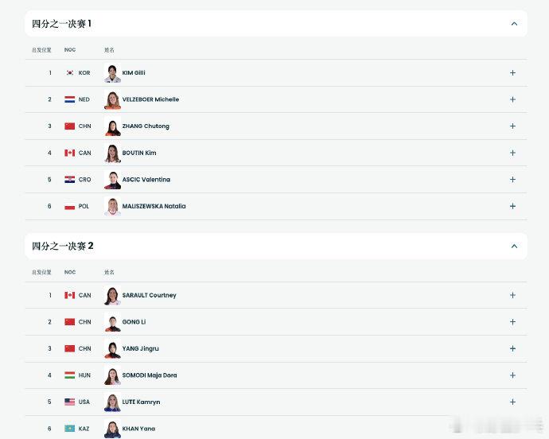Expand plus icon for YANG Jingru
Screen dimensions: 549x439
coord(512,348)
